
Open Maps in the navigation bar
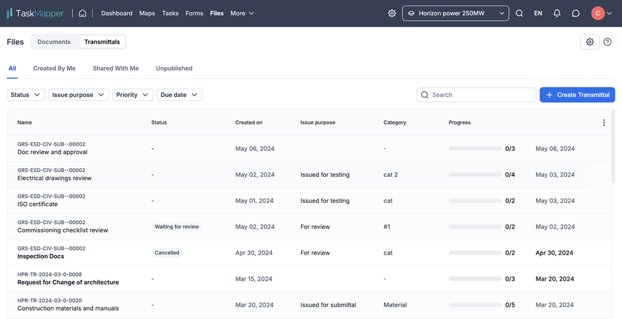[147, 13]
